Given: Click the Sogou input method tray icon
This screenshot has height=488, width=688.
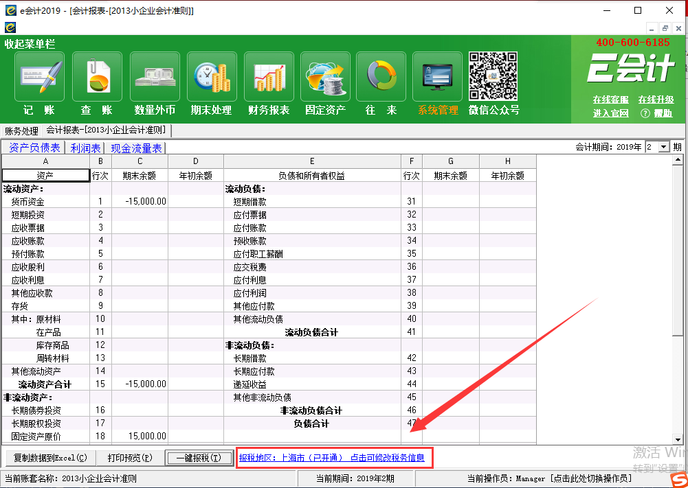Looking at the screenshot, I should tap(678, 480).
